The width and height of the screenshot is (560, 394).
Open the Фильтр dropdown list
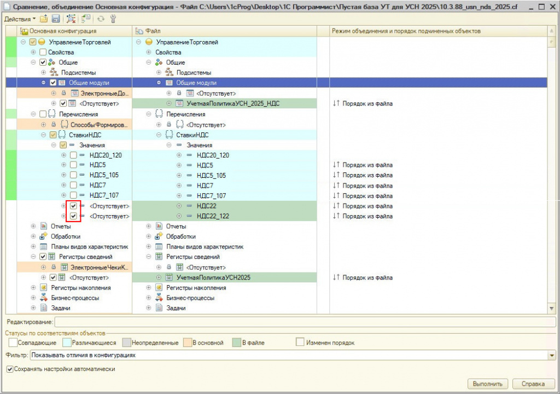(551, 356)
